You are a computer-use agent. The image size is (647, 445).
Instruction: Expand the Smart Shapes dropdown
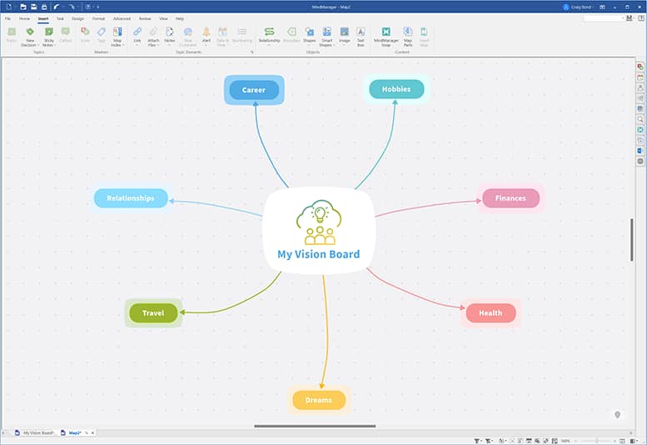click(x=326, y=34)
